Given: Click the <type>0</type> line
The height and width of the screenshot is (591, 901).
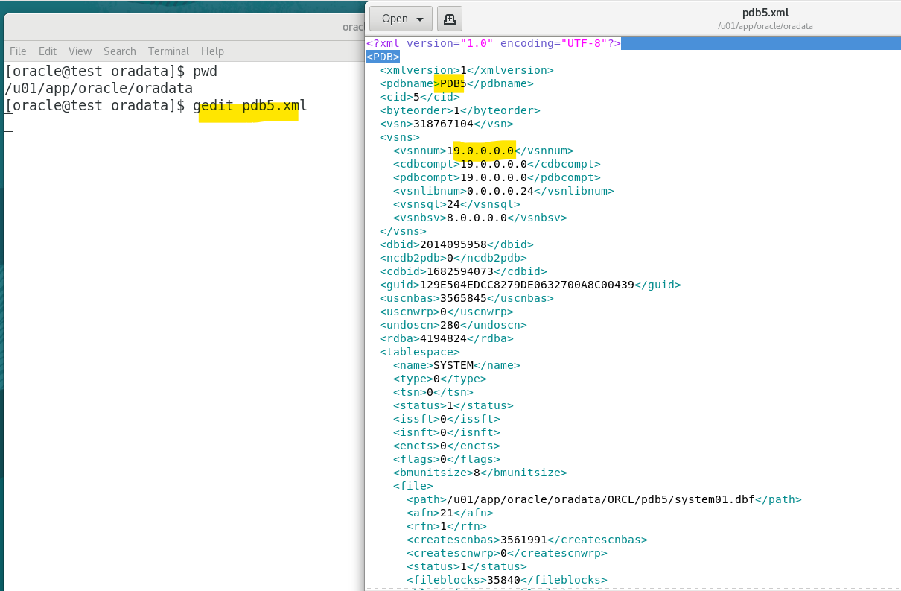Looking at the screenshot, I should coord(440,379).
